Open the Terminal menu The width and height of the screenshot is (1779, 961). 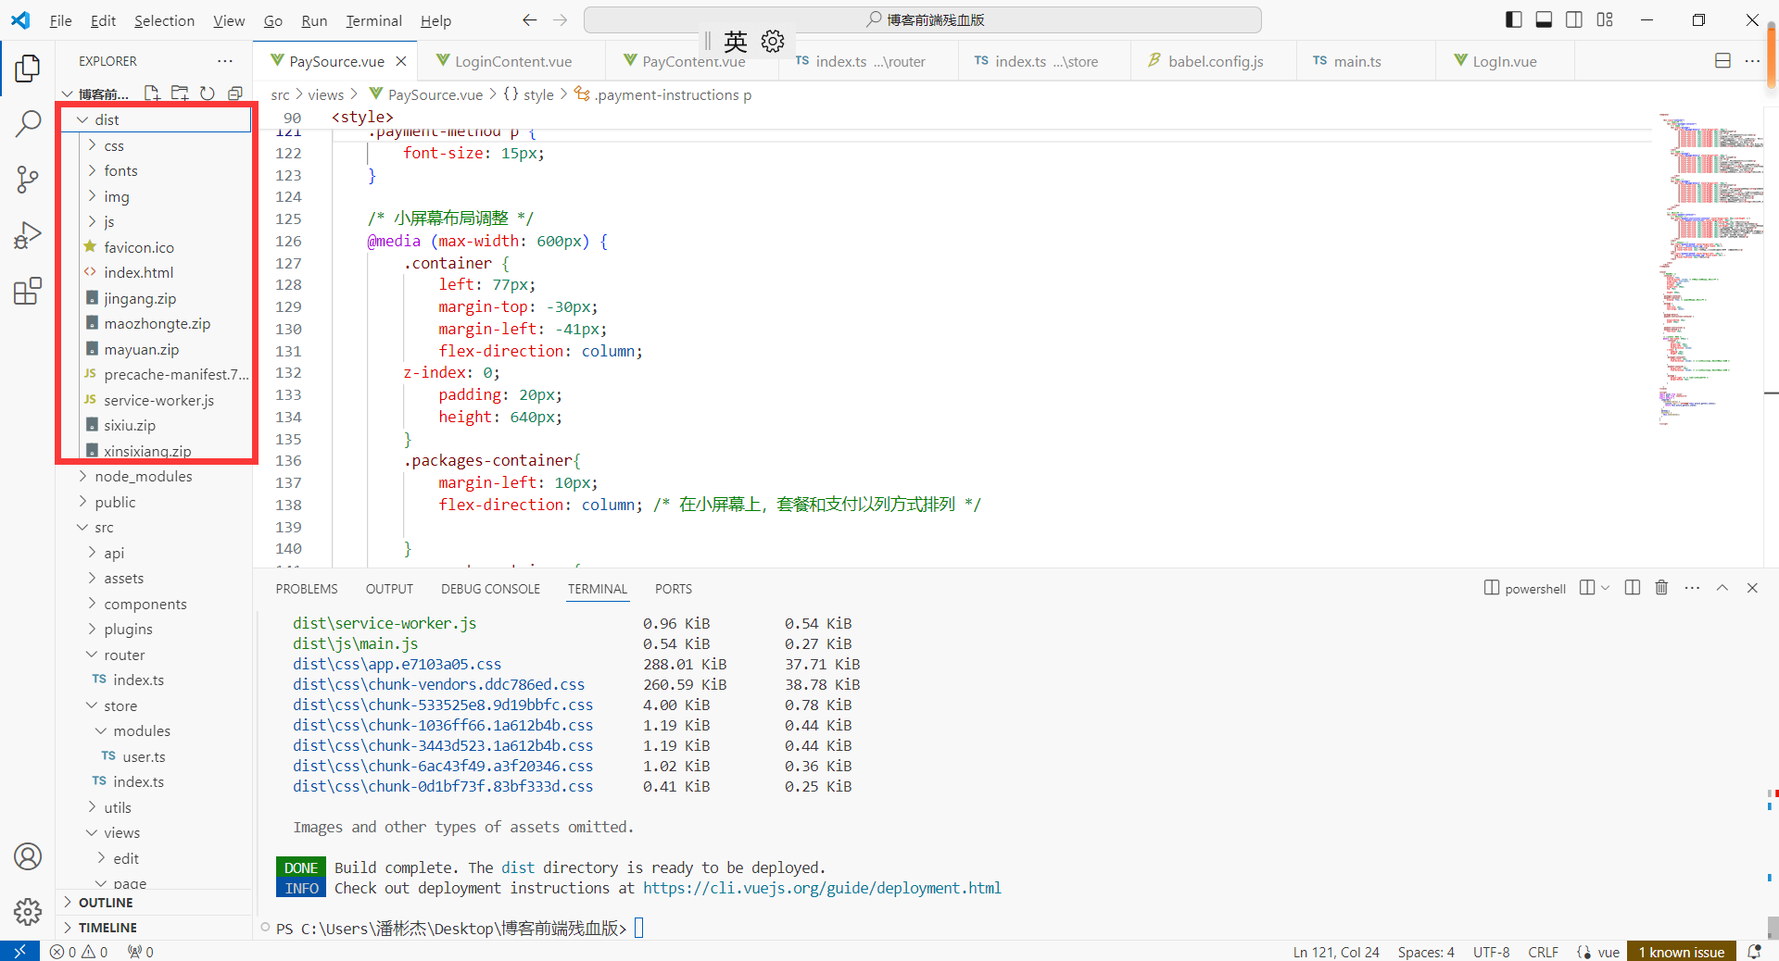[373, 20]
